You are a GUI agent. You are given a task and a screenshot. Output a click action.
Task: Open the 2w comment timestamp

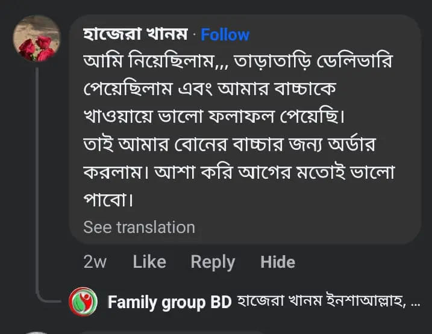(95, 262)
